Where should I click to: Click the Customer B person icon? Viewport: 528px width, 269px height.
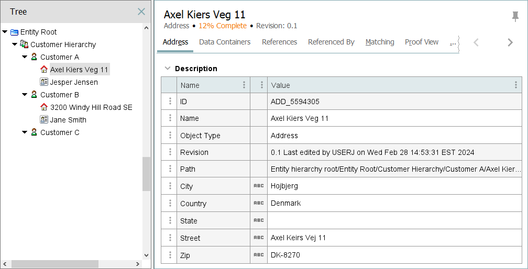tap(34, 95)
